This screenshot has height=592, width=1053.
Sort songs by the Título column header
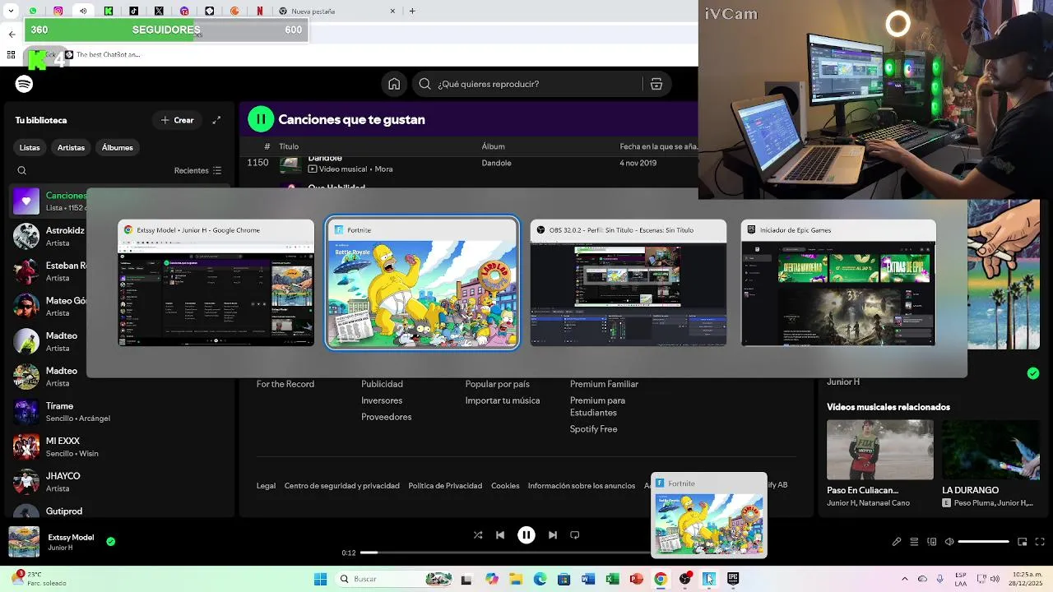(x=288, y=146)
